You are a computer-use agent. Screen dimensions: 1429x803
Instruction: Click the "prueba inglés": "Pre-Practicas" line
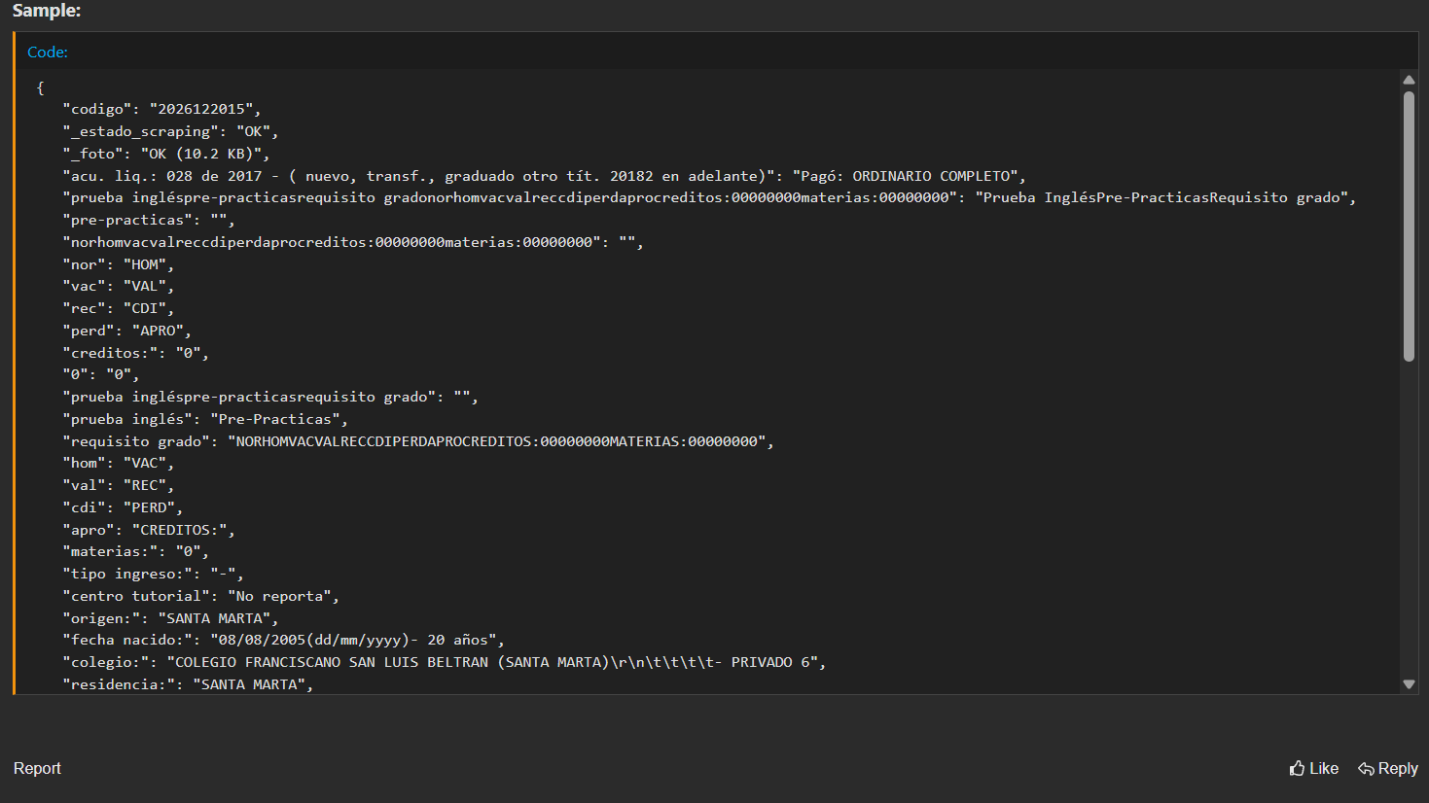pos(205,419)
